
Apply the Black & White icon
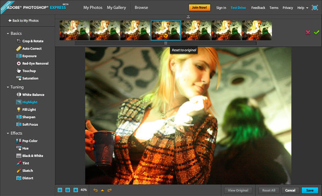coord(19,156)
